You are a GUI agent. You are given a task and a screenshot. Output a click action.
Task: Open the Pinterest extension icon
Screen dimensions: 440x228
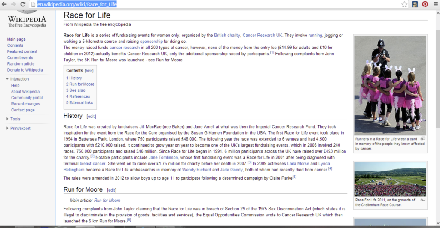pos(425,4)
